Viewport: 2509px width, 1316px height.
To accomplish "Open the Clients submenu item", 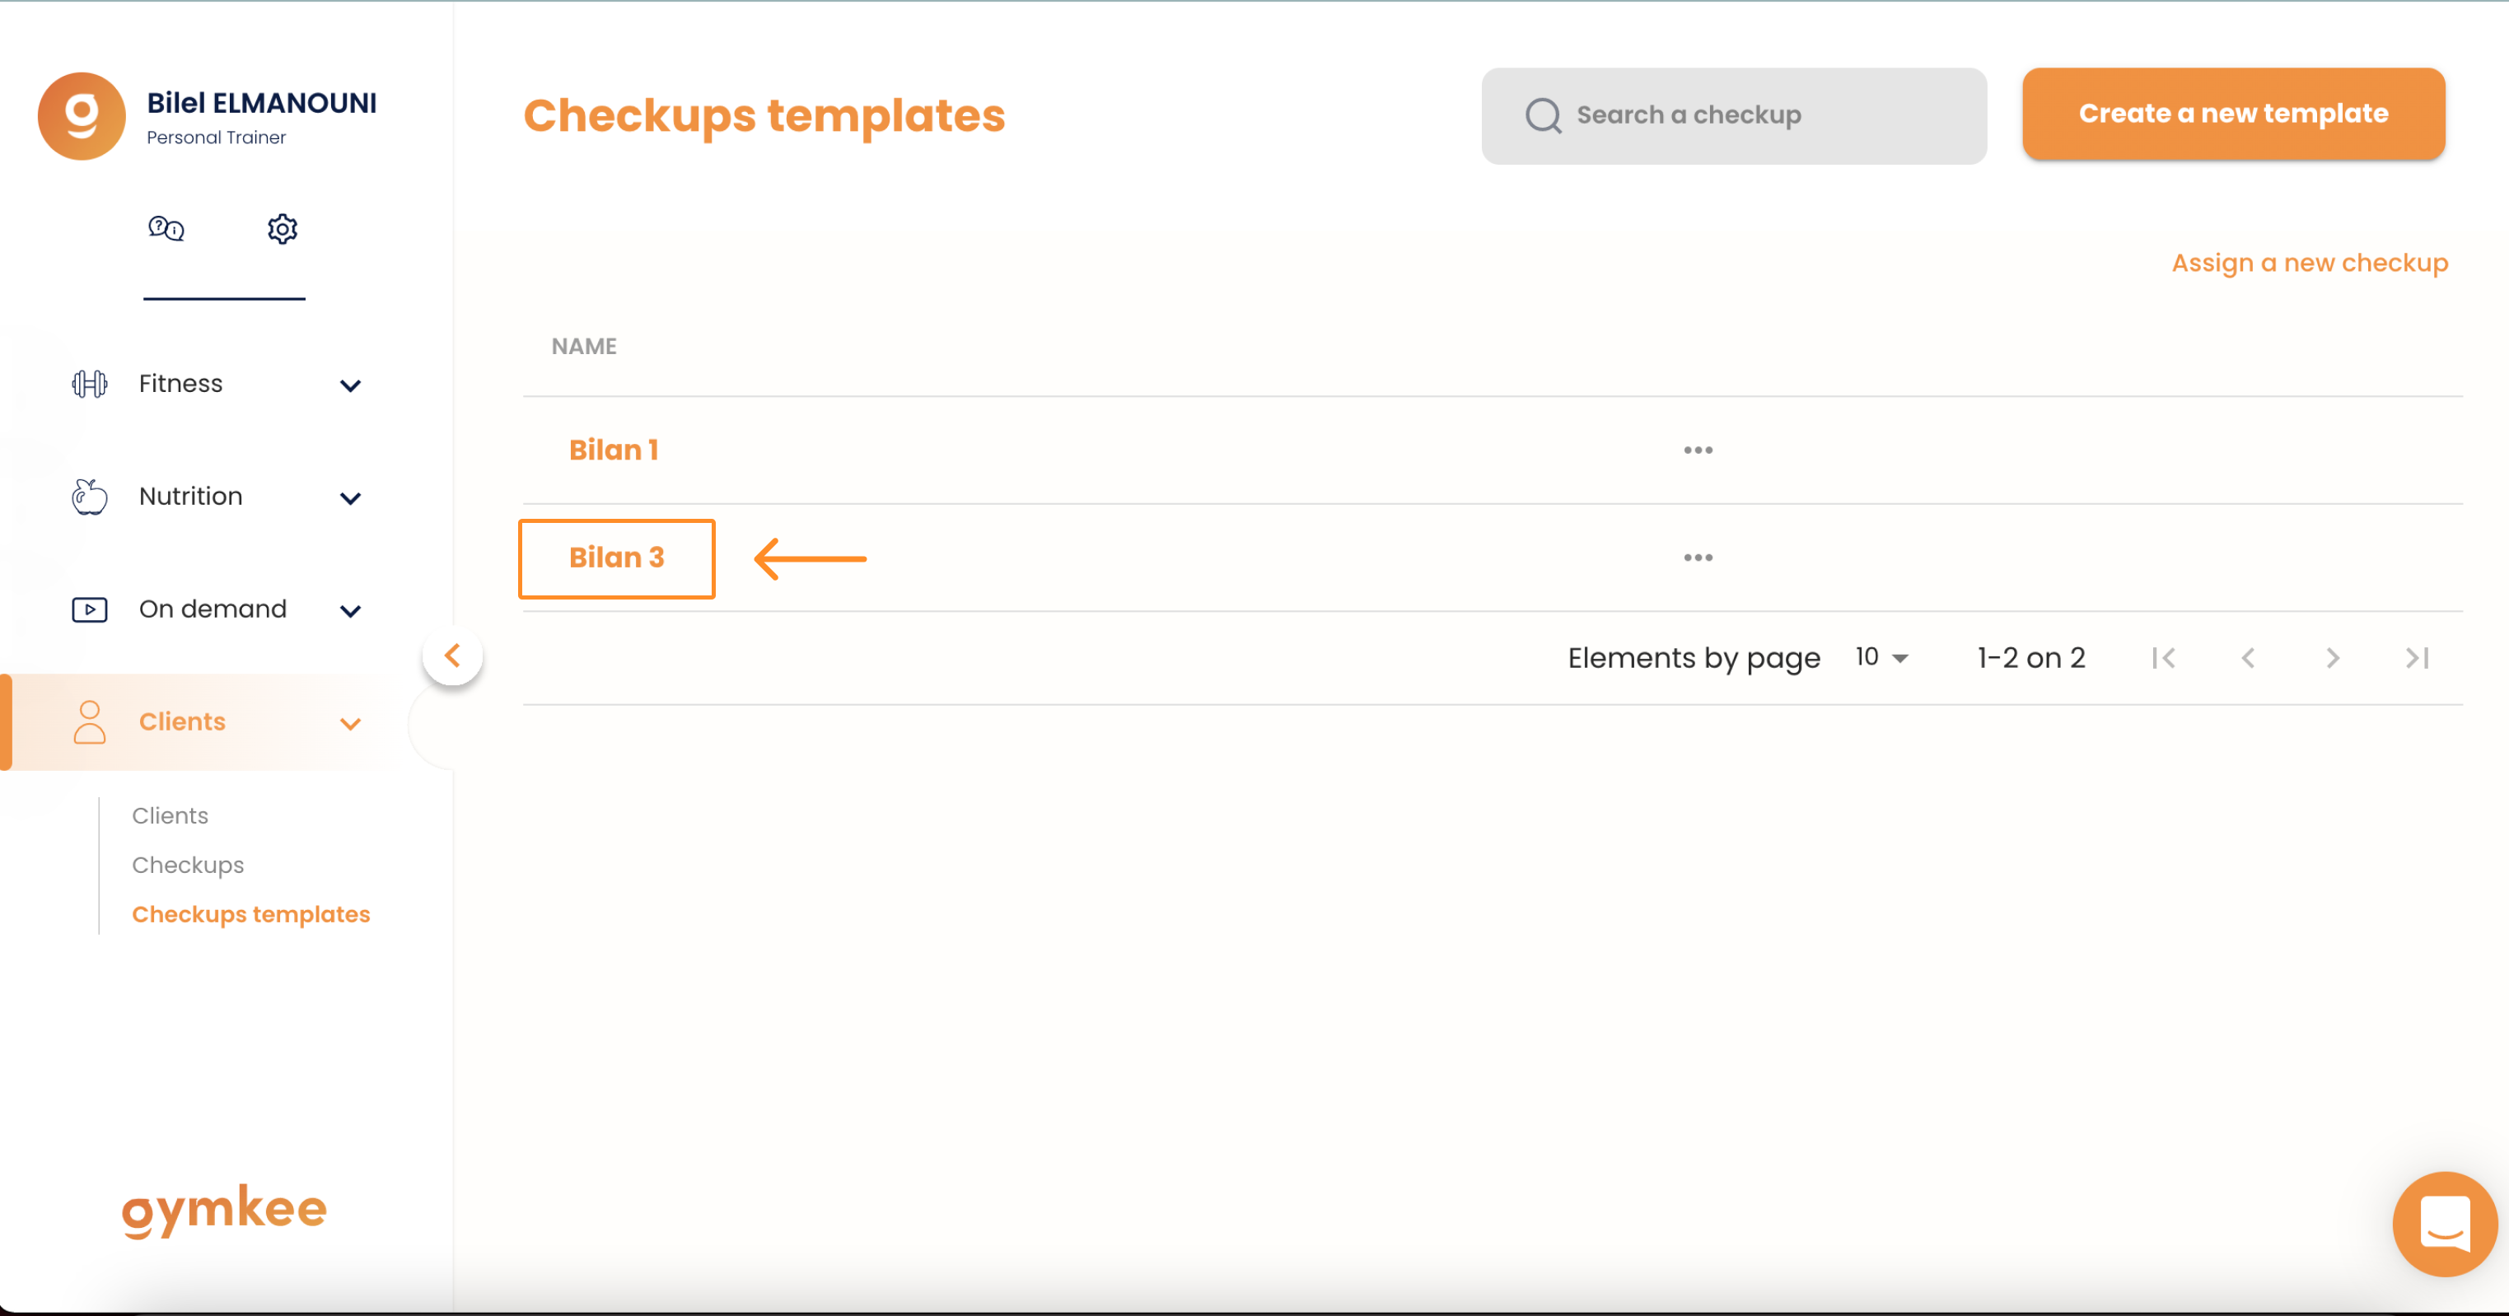I will [x=171, y=815].
